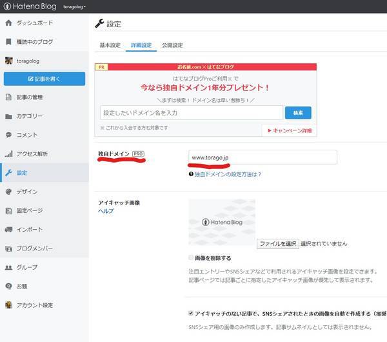Click the グループ people icon
Screen dimensions: 387x342
tap(8, 267)
